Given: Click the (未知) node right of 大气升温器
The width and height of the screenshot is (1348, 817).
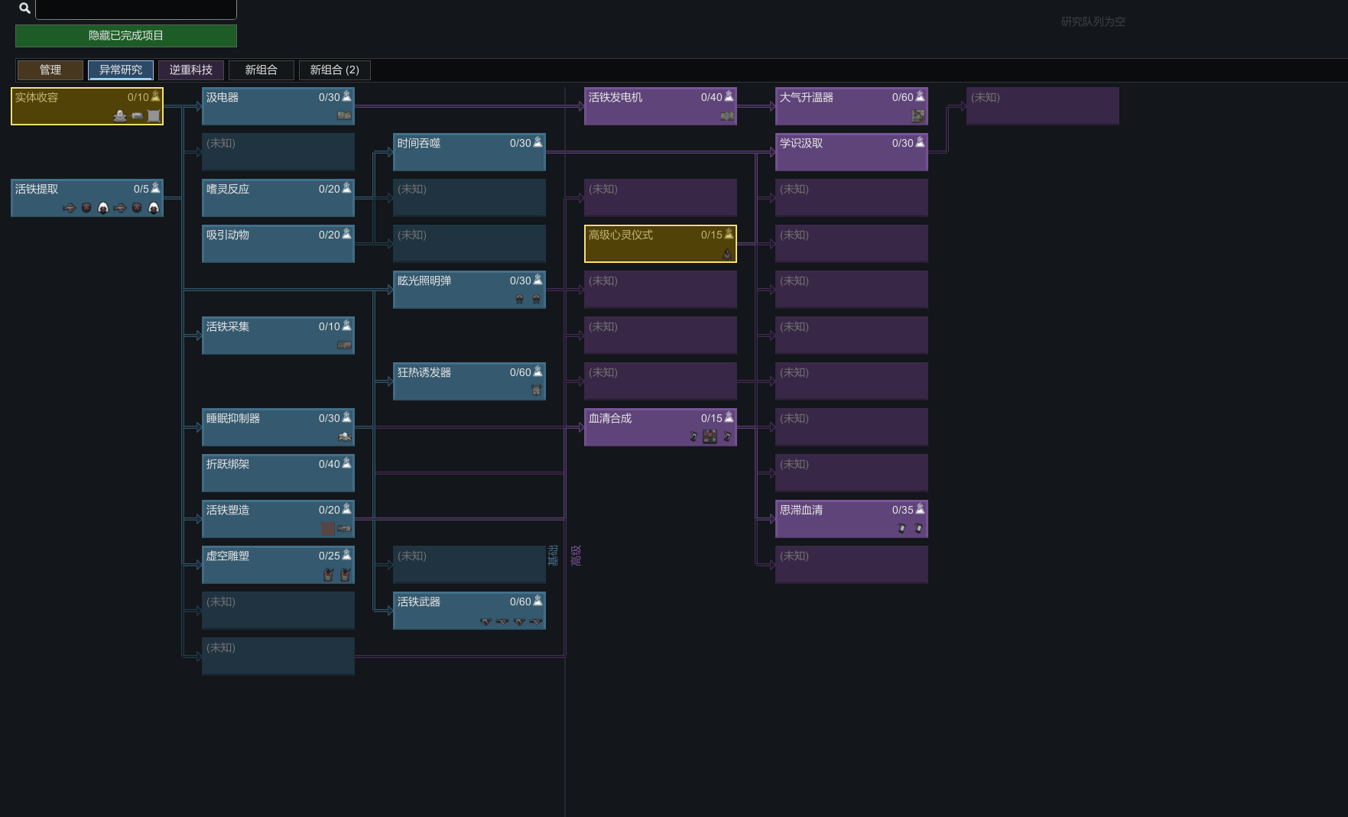Looking at the screenshot, I should point(1043,106).
